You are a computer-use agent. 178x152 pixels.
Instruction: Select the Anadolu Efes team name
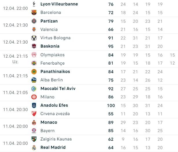point(54,105)
